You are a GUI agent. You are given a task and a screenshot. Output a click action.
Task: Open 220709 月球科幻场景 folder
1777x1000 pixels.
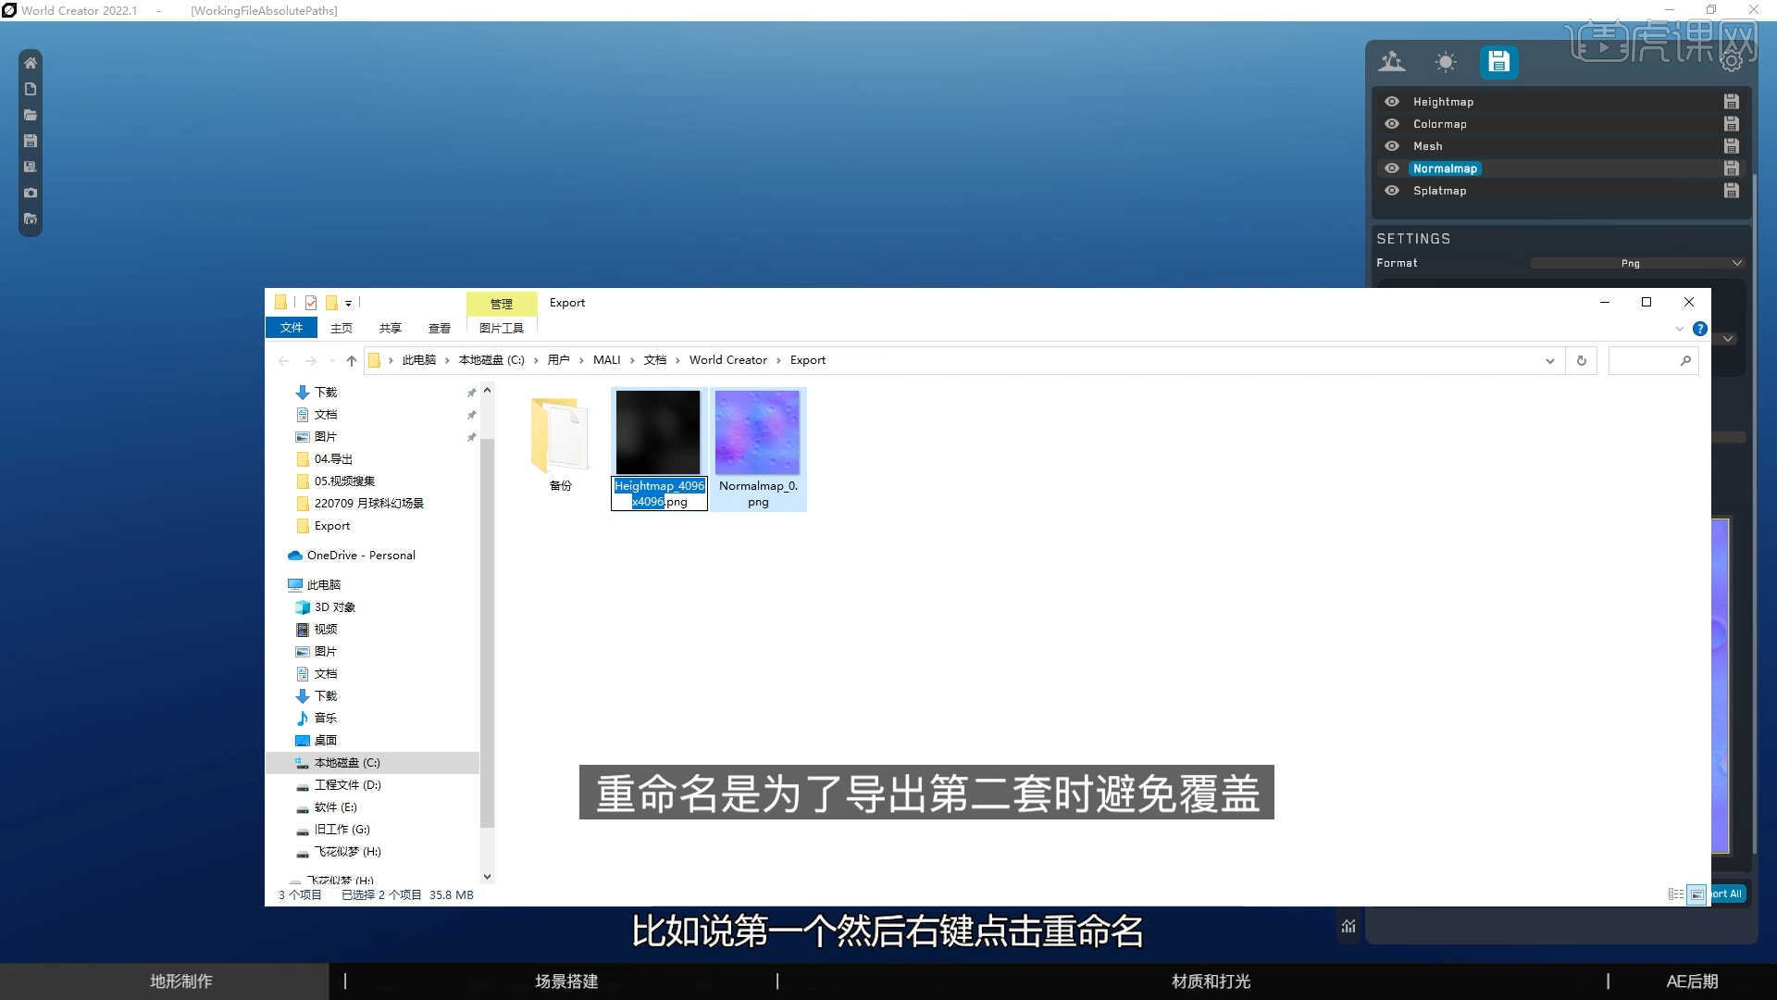pos(368,504)
